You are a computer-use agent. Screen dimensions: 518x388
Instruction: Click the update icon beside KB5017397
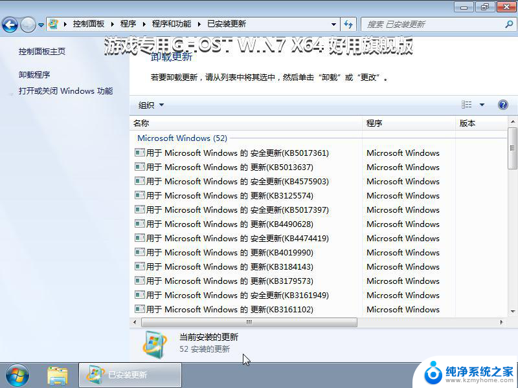140,209
